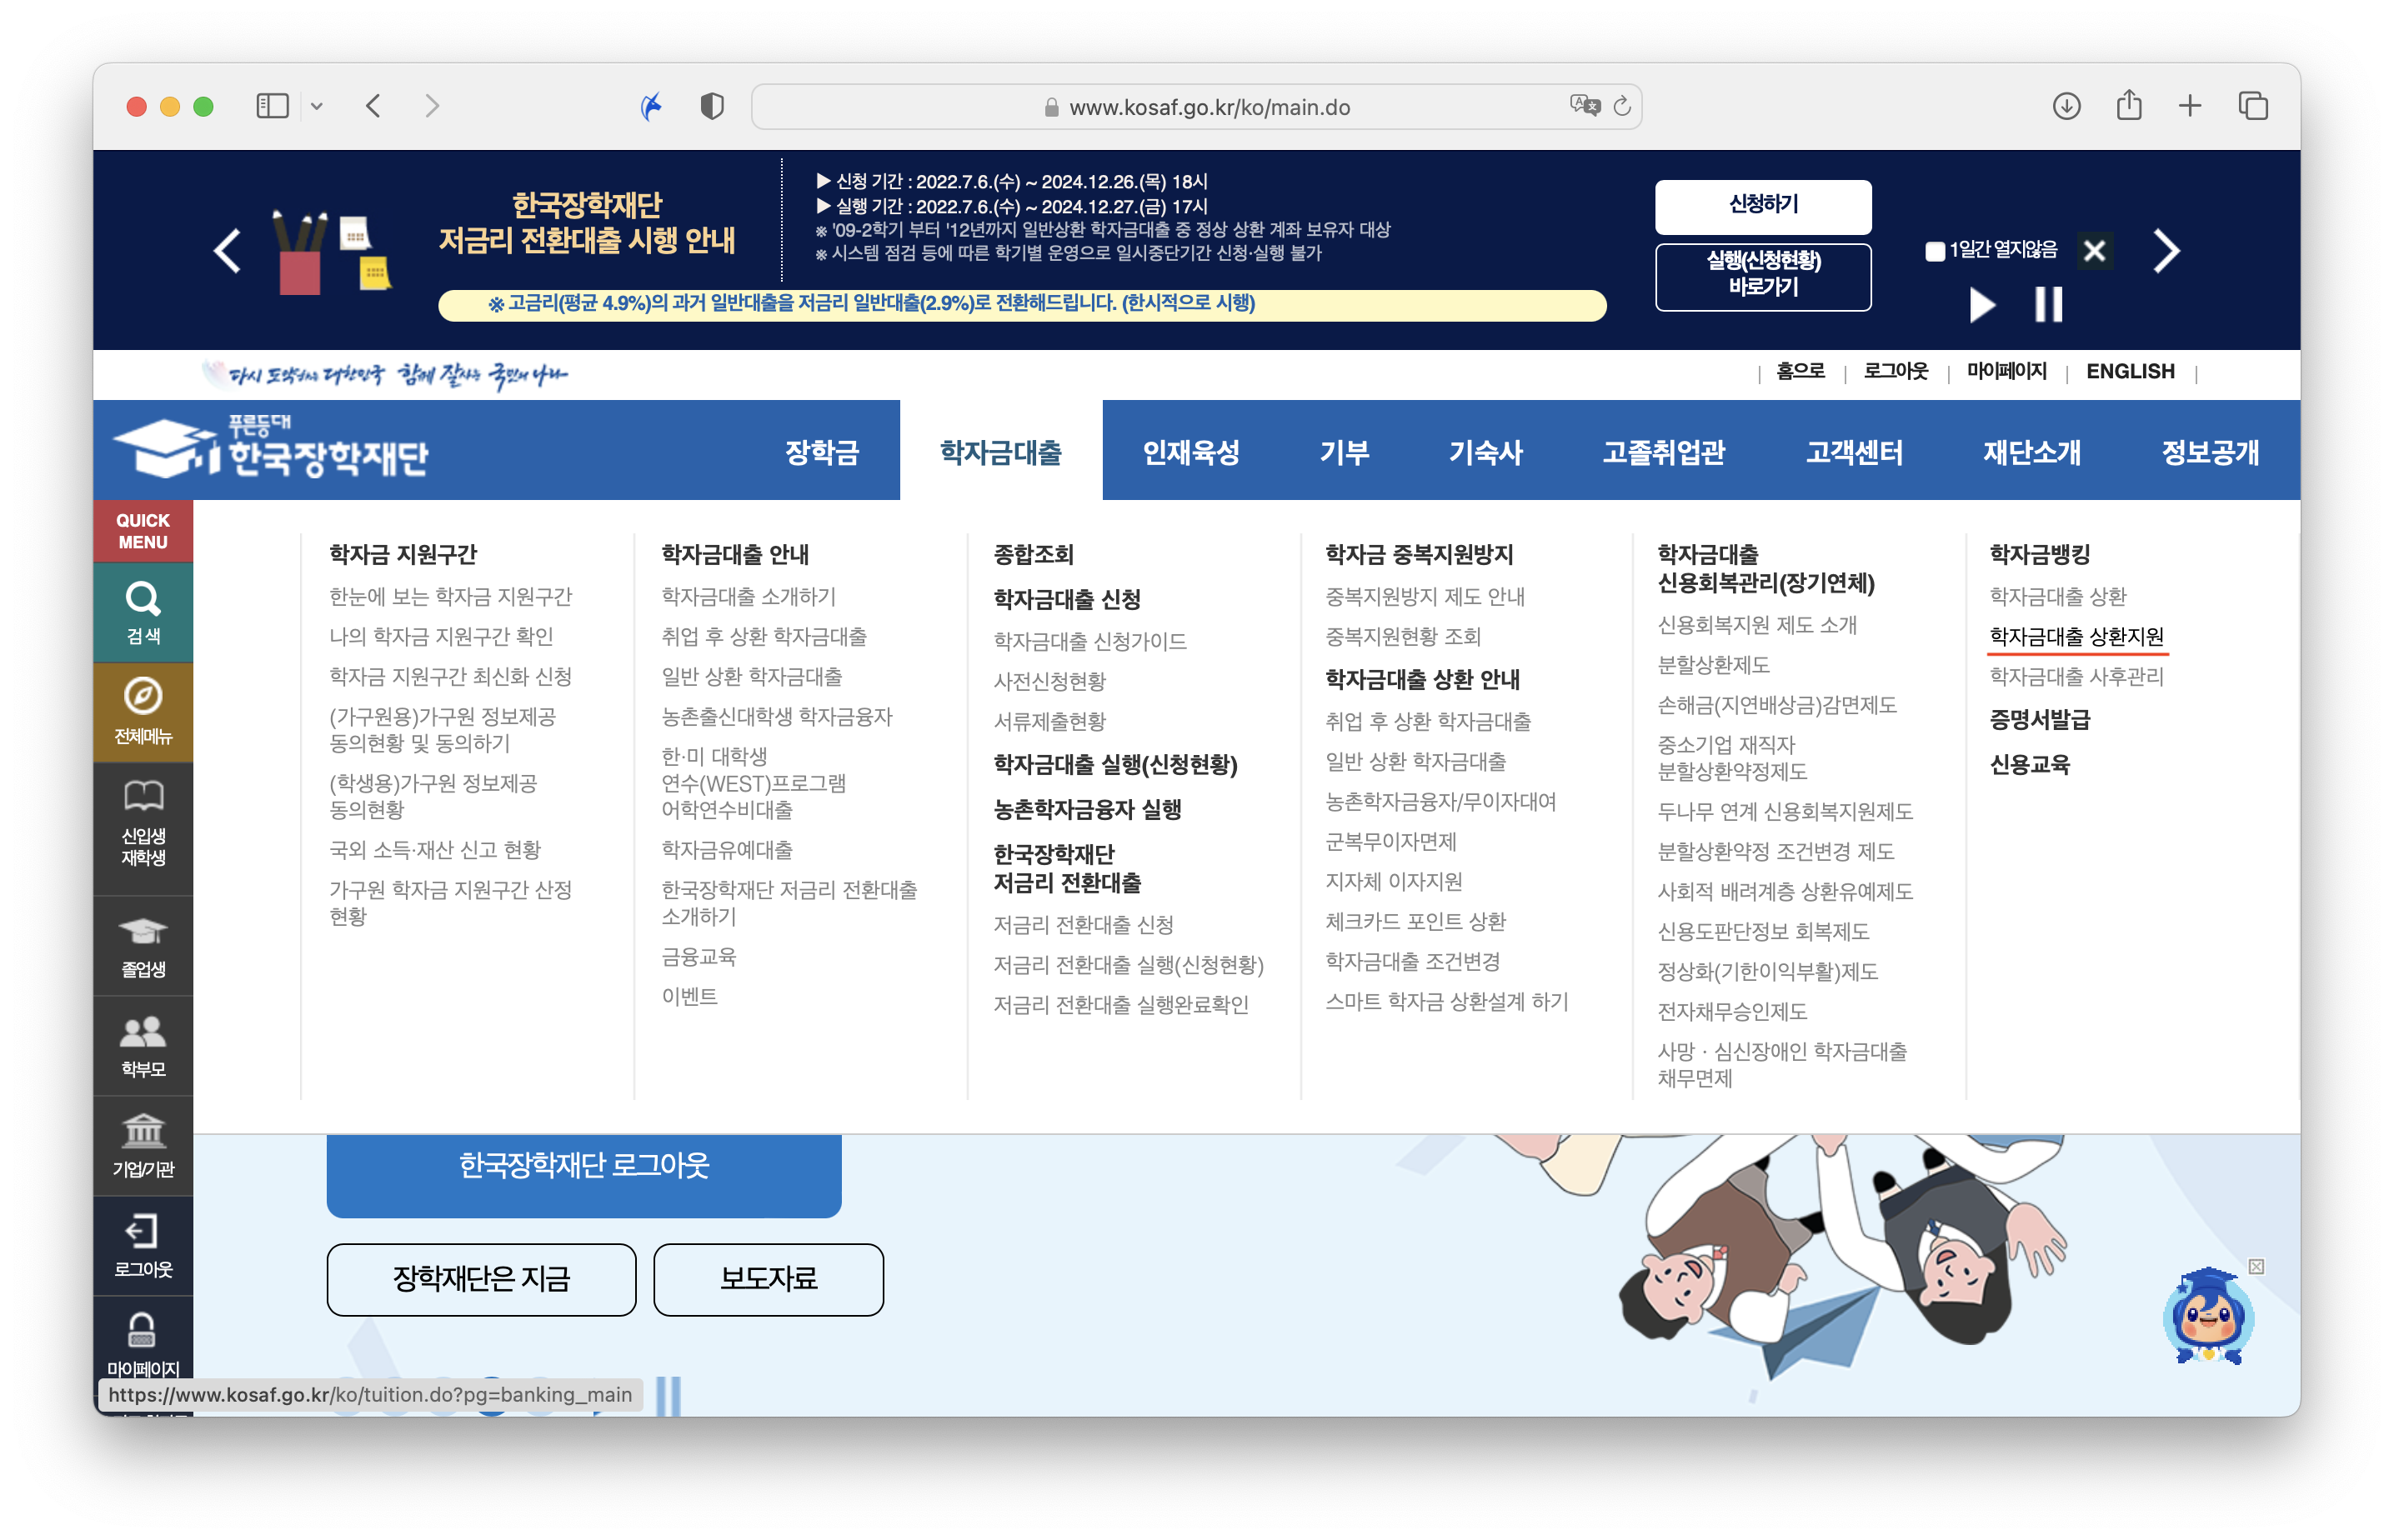Go to previous banner slide arrow
This screenshot has width=2394, height=1540.
coord(229,251)
